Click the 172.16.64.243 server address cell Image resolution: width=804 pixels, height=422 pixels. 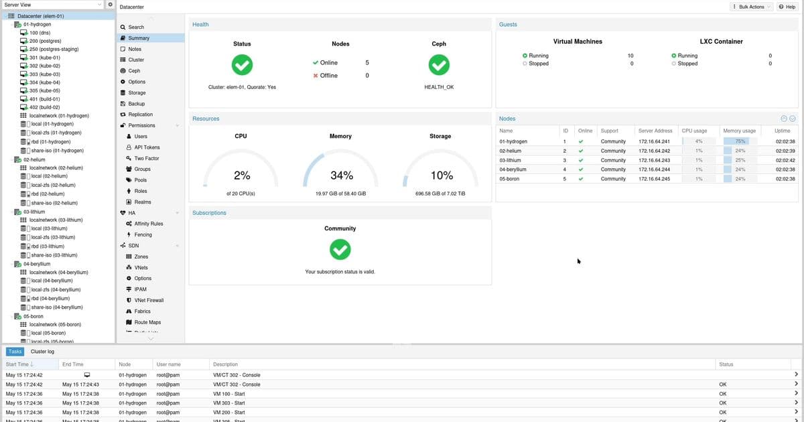click(x=655, y=160)
